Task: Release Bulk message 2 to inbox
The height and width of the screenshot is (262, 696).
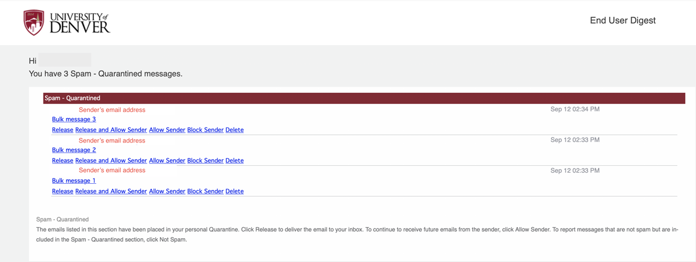Action: [63, 161]
